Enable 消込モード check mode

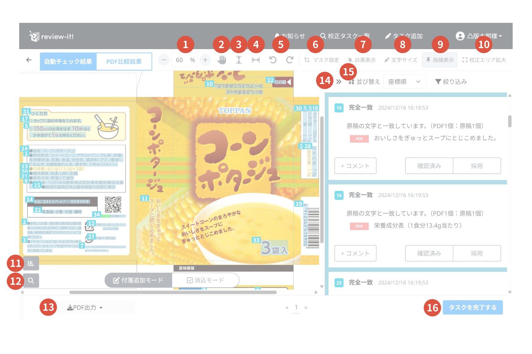point(205,280)
